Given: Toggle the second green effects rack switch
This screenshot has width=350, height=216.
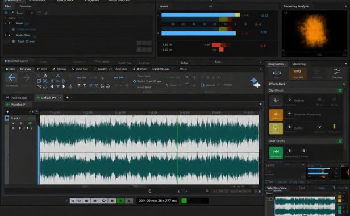Looking at the screenshot, I should (340, 141).
